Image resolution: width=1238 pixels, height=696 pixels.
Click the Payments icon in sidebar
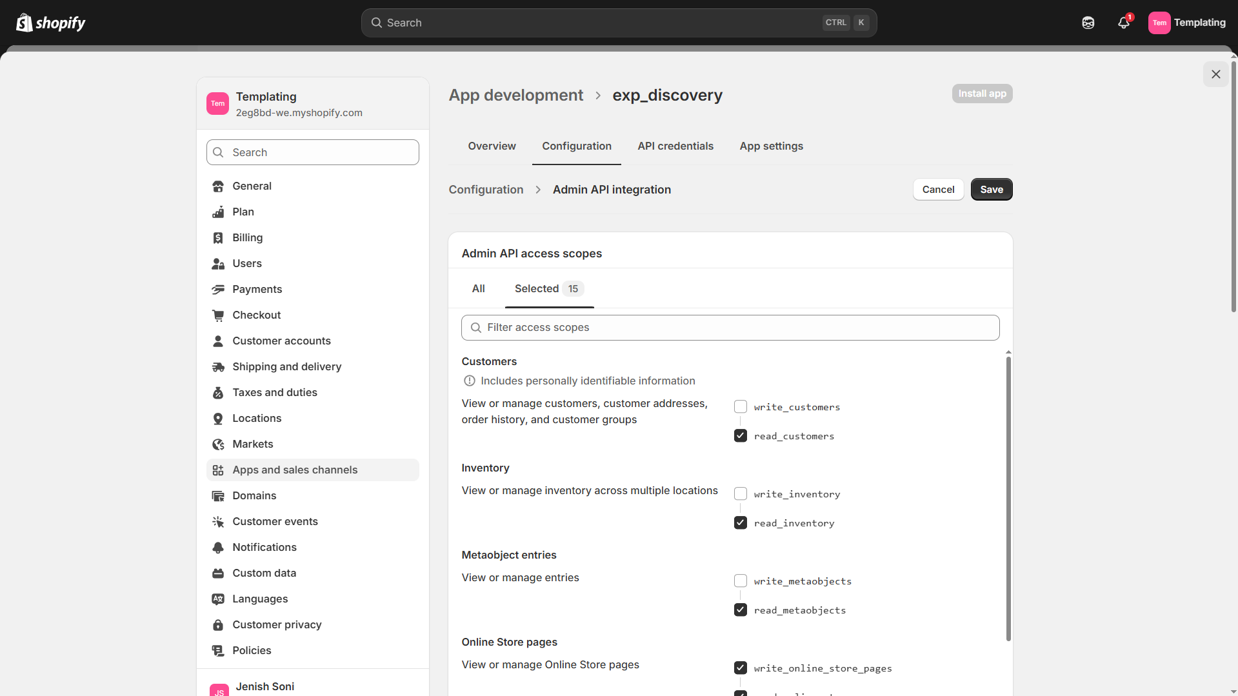coord(218,290)
